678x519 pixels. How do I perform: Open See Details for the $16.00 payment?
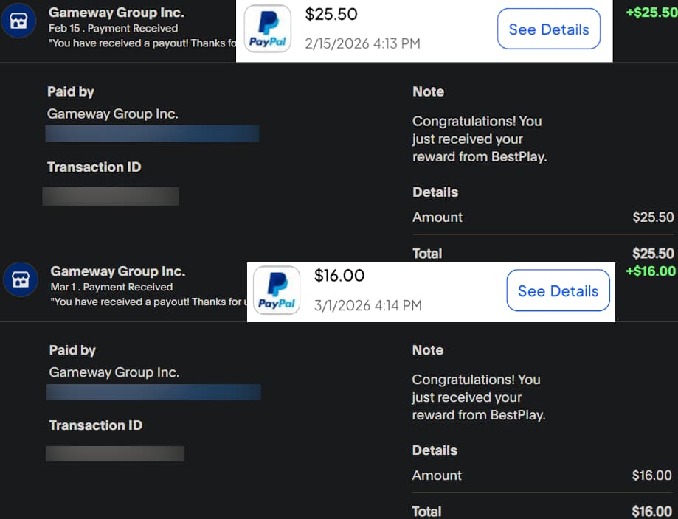[558, 291]
